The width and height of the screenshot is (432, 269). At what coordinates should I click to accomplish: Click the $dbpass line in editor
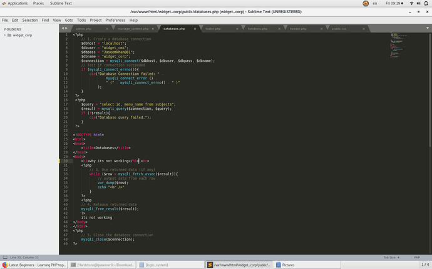pos(108,52)
